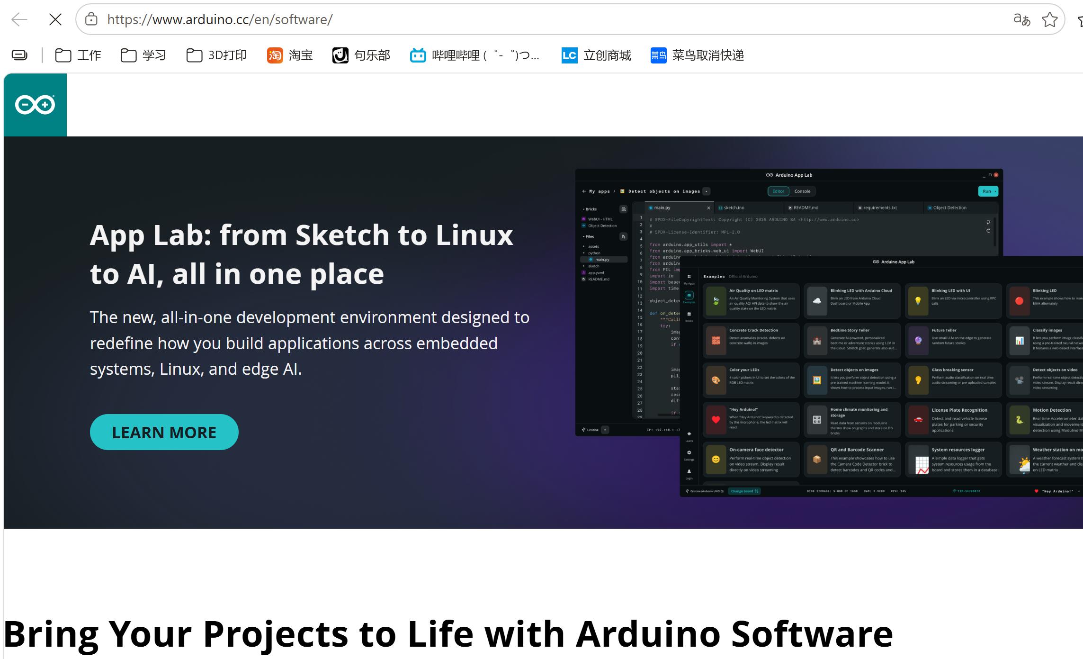Click the "Bring Your Projects to Life" heading
Viewport: 1083px width, 659px height.
coord(448,633)
